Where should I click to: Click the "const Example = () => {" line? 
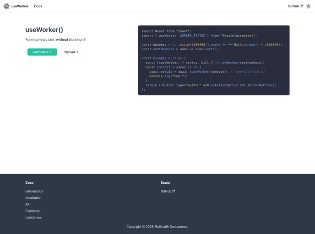click(x=164, y=58)
